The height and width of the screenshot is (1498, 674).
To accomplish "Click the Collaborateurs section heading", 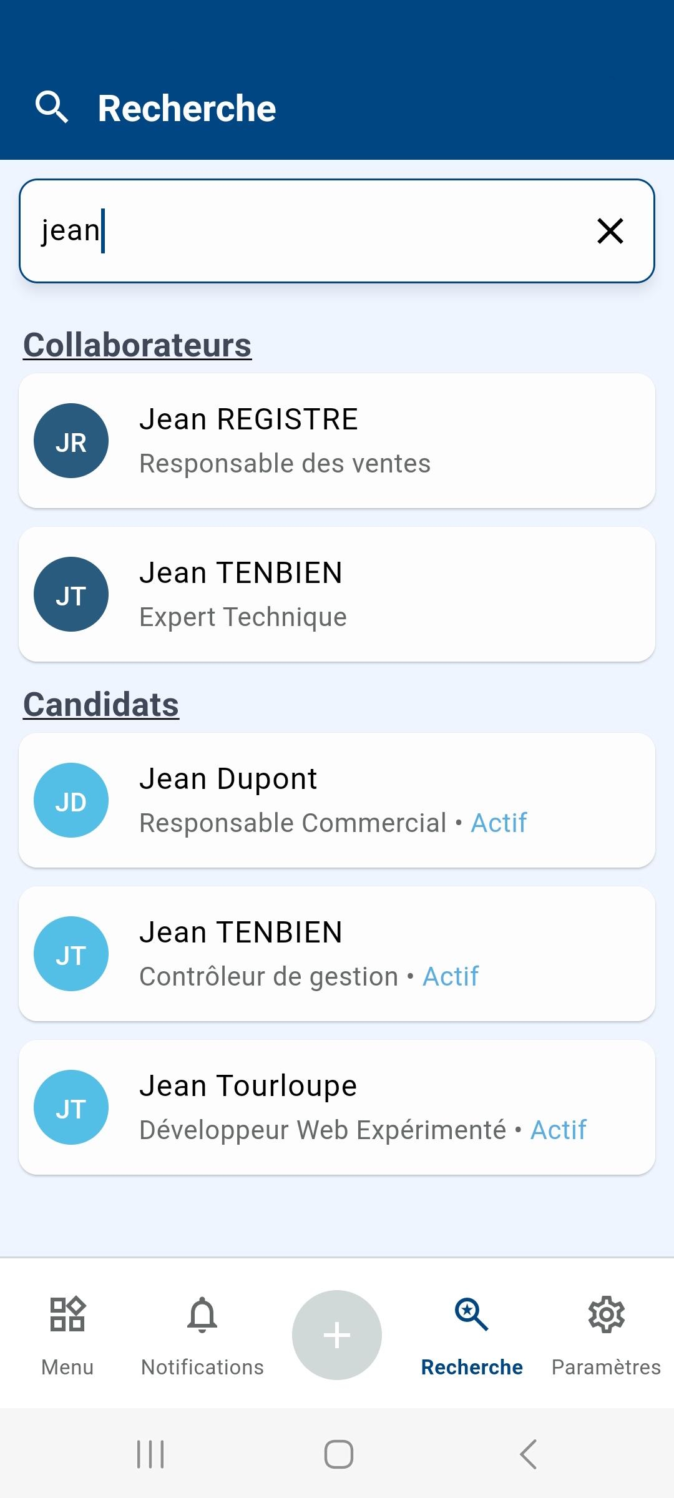I will 137,345.
